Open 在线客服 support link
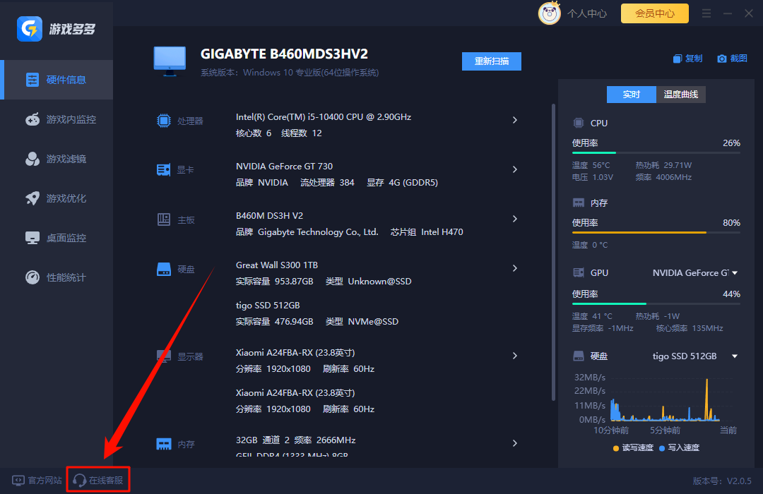 coord(98,481)
